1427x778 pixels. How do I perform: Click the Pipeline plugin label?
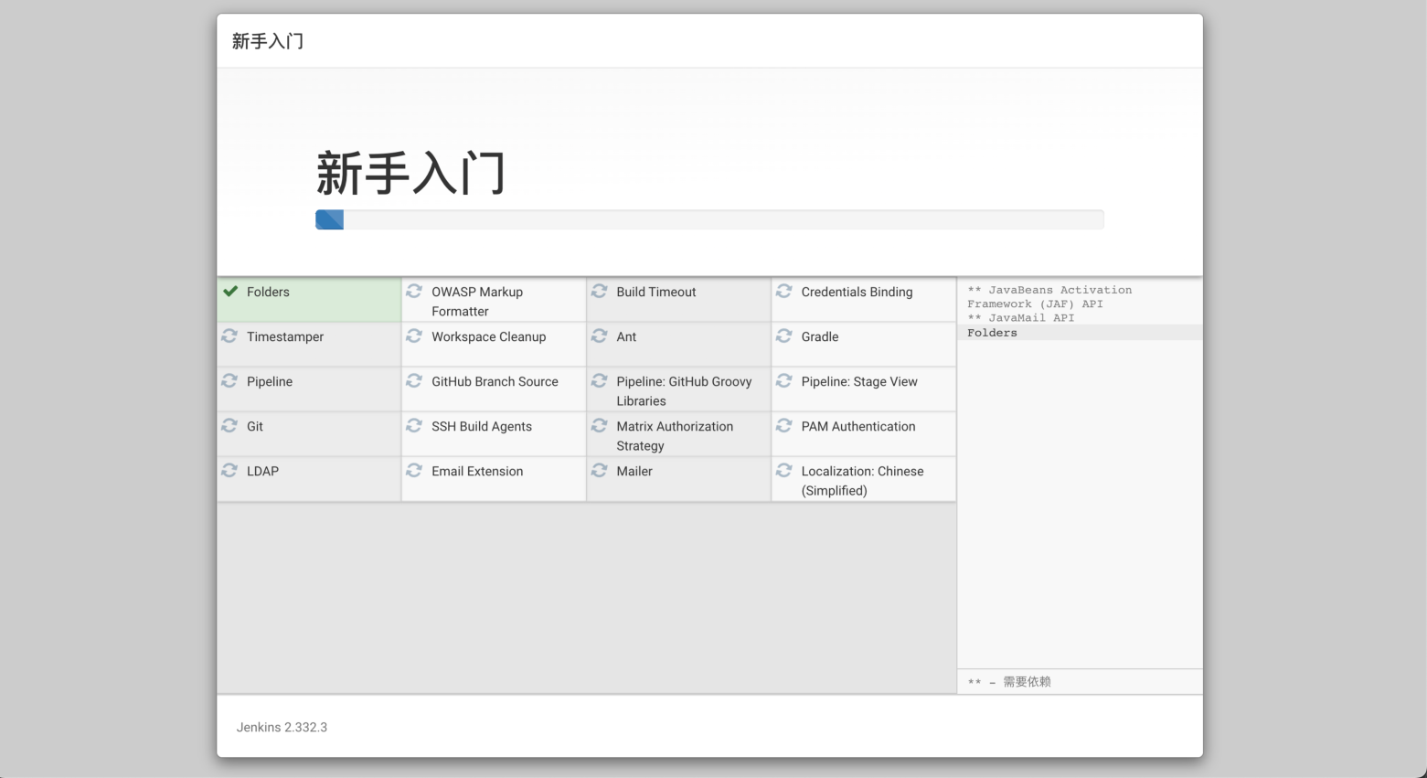(270, 381)
